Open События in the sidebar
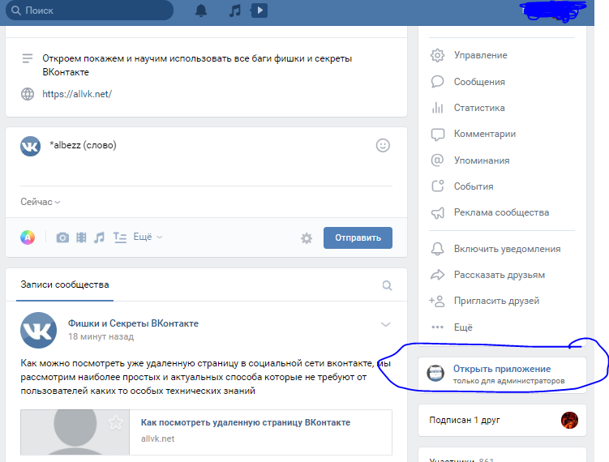609x462 pixels. pos(474,186)
